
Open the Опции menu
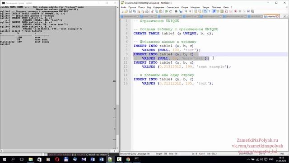click(x=185, y=7)
